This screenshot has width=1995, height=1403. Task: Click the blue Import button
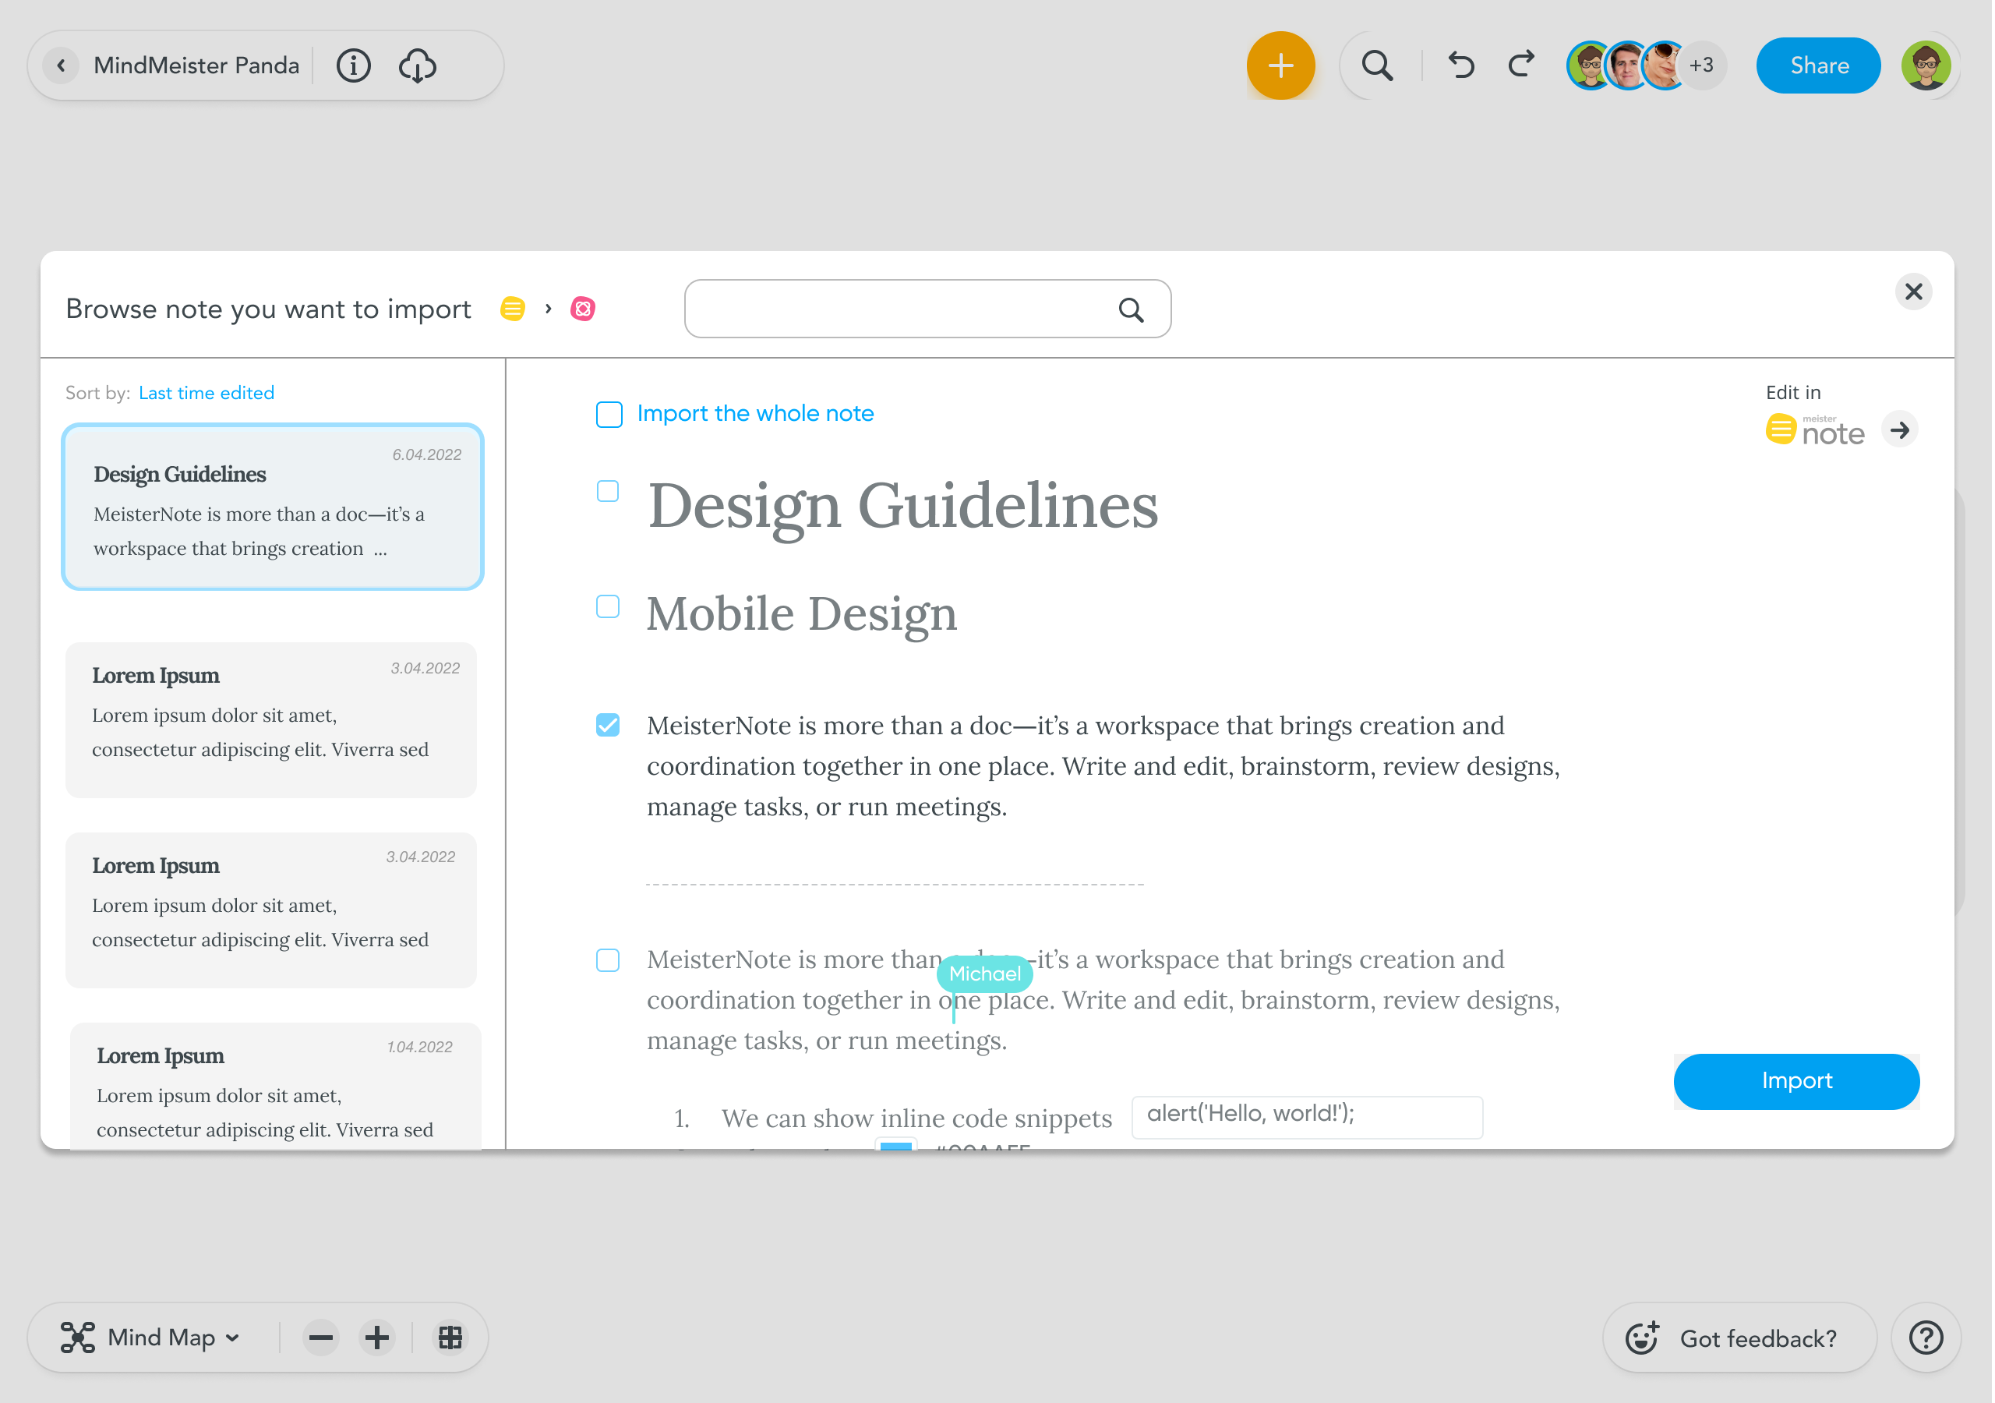pos(1795,1081)
